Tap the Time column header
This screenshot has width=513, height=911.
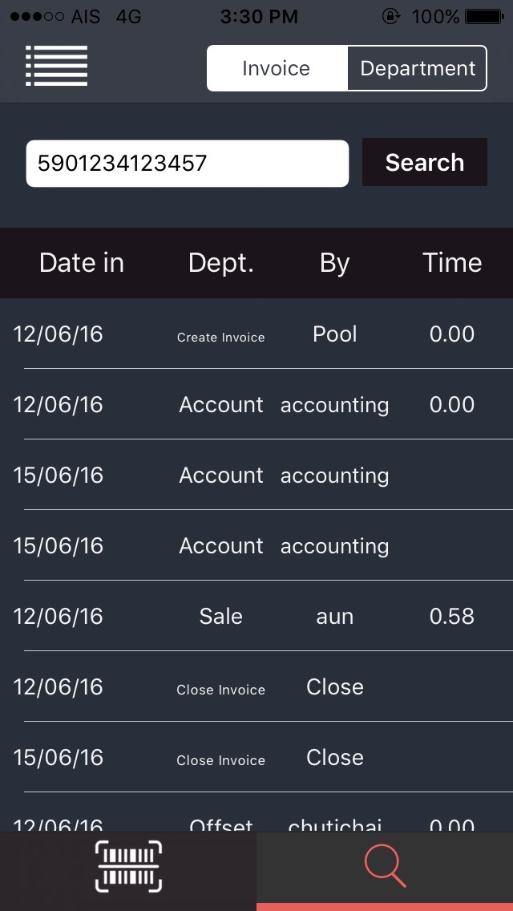tap(452, 262)
